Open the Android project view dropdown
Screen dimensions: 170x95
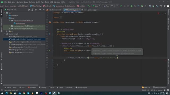pyautogui.click(x=10, y=10)
